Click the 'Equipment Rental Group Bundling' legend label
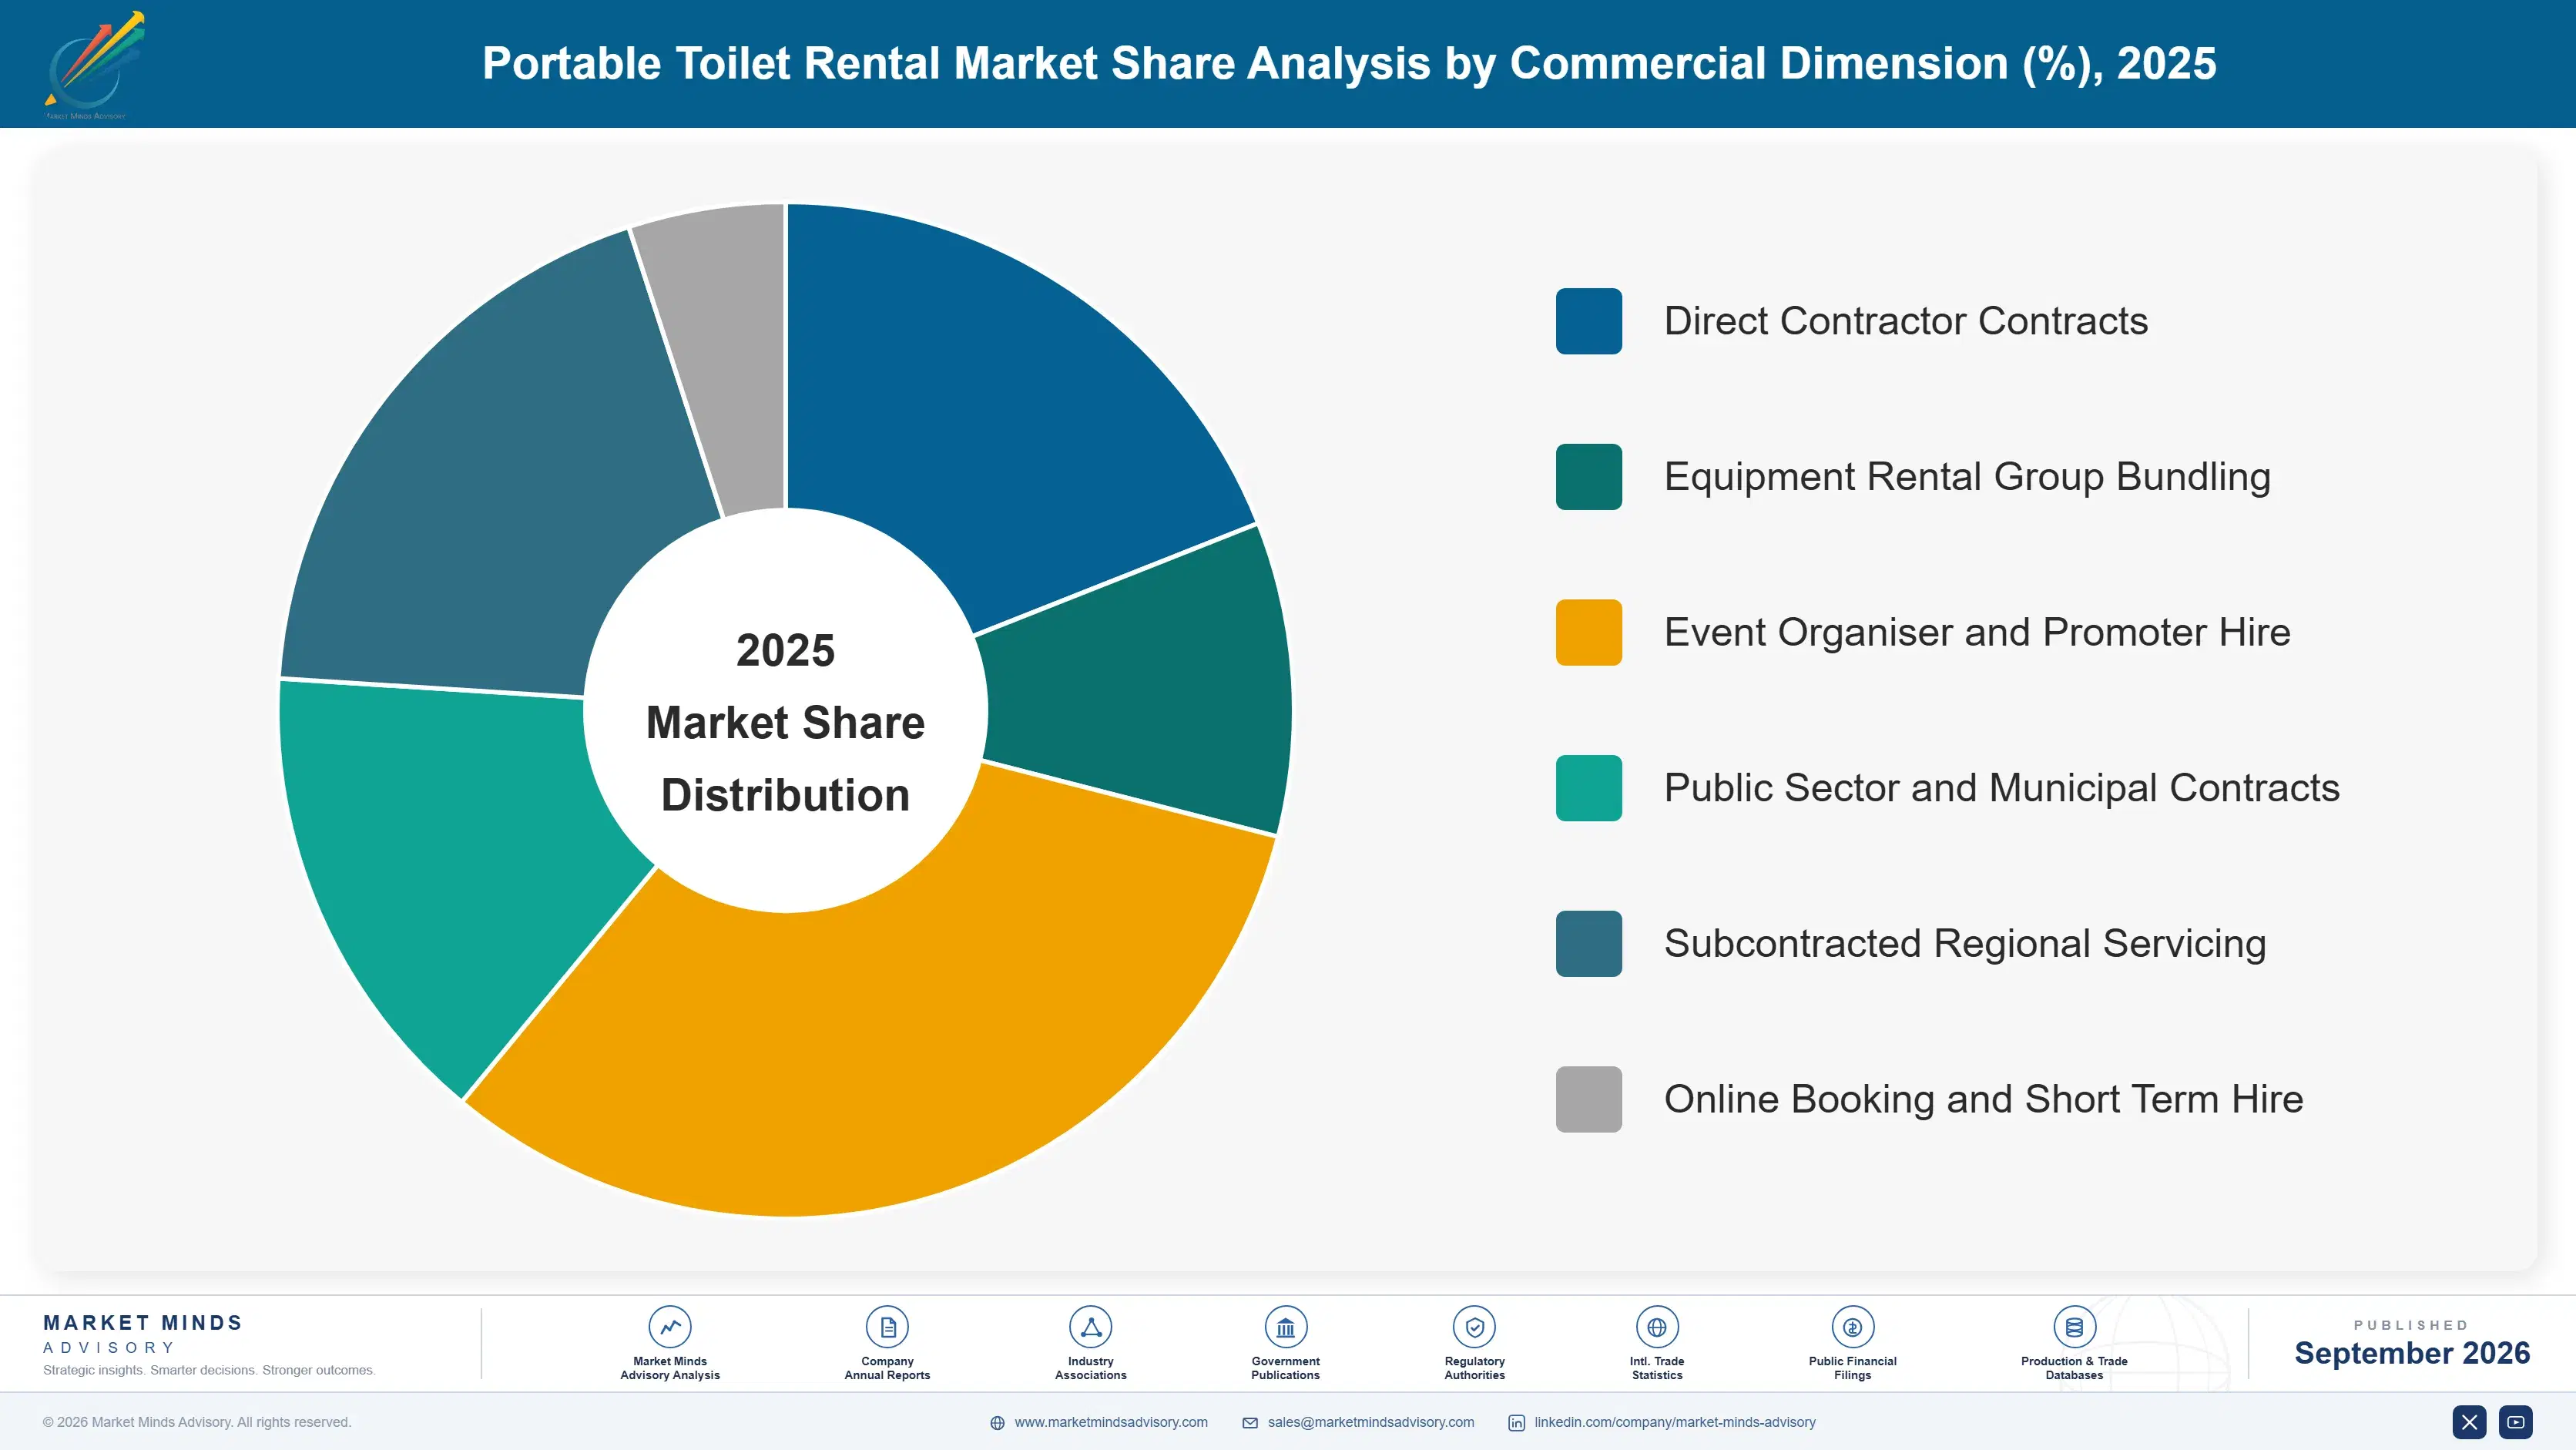The height and width of the screenshot is (1450, 2576). click(x=1967, y=477)
